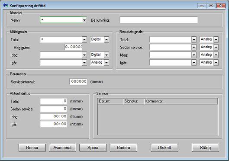Click the Kommentar column header
Viewport: 229px width, 161px height.
181,101
